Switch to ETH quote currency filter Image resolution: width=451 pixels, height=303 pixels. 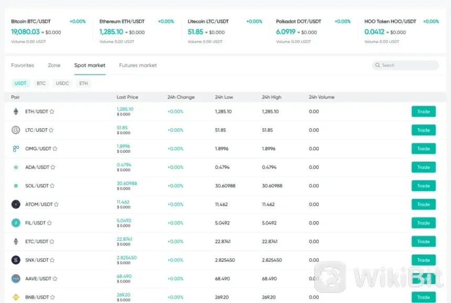click(83, 83)
